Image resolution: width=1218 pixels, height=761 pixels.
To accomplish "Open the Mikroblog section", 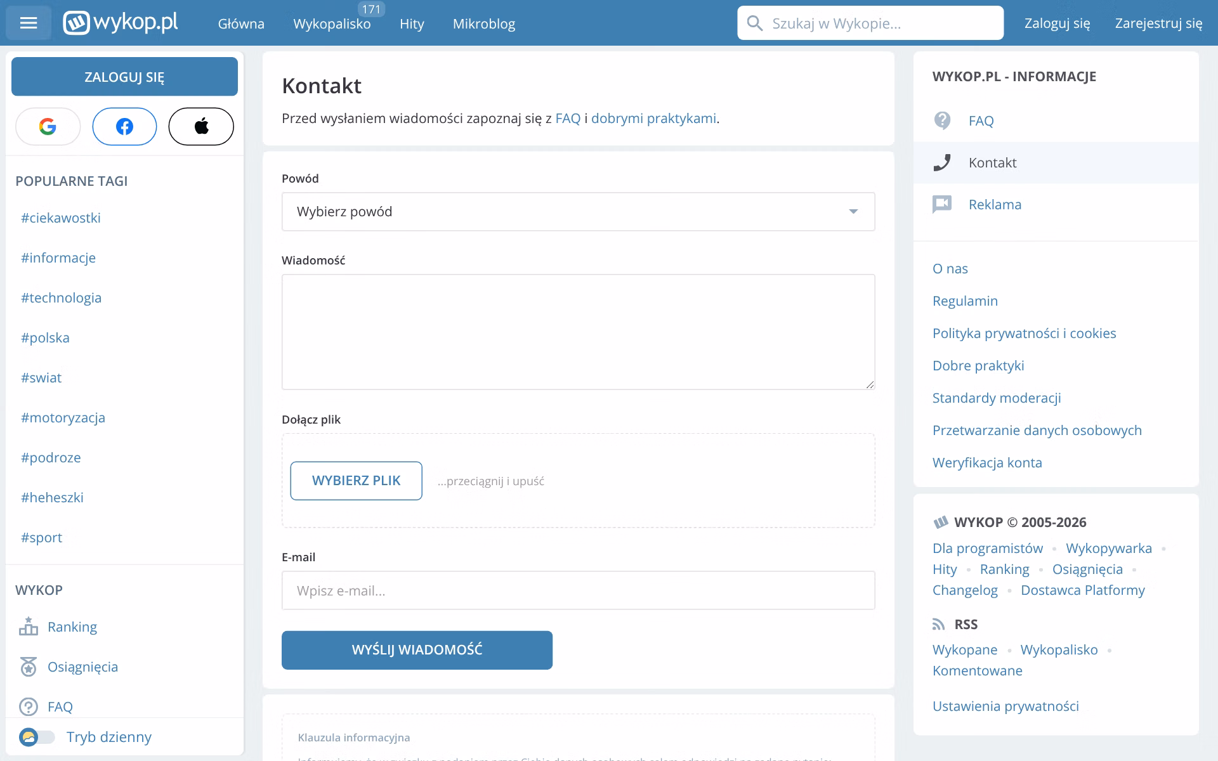I will click(484, 23).
